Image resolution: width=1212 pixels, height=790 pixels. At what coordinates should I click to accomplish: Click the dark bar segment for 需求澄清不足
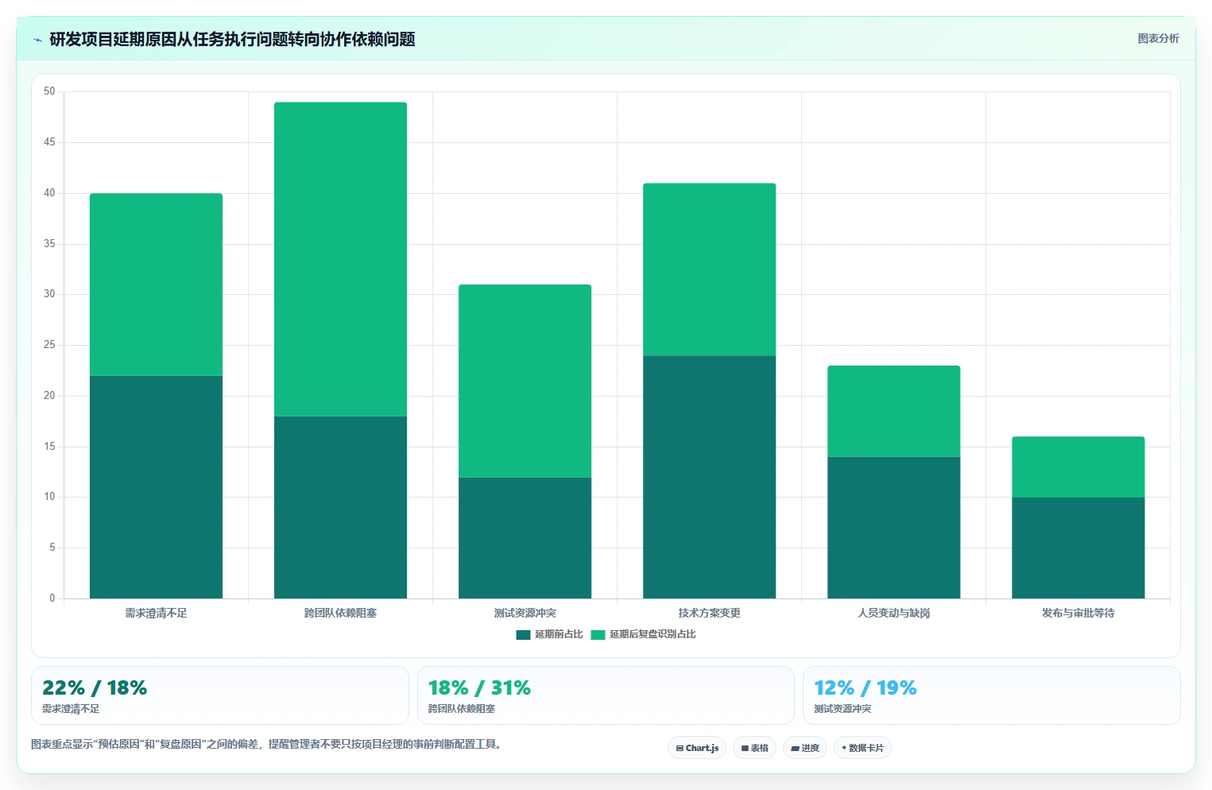pyautogui.click(x=156, y=487)
